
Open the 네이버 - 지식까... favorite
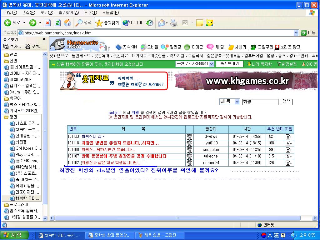click(22, 73)
